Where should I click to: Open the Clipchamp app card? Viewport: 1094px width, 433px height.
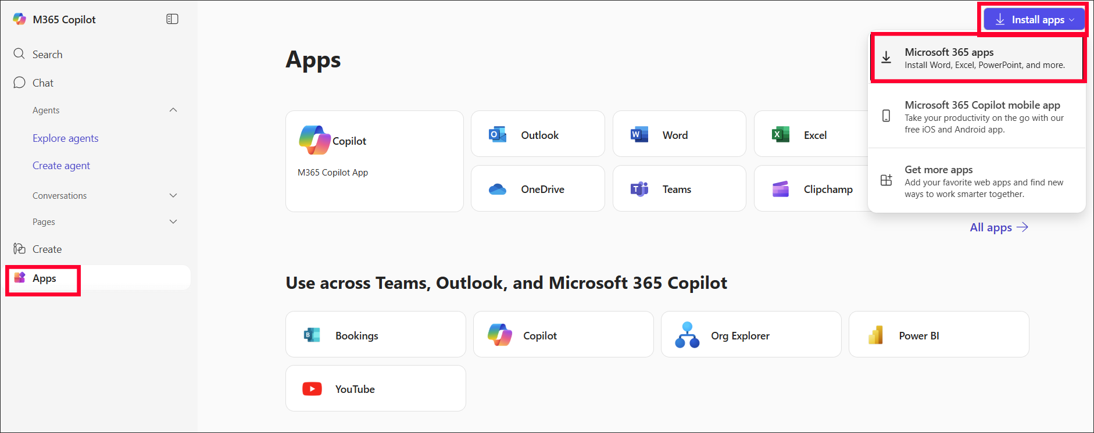(x=811, y=188)
